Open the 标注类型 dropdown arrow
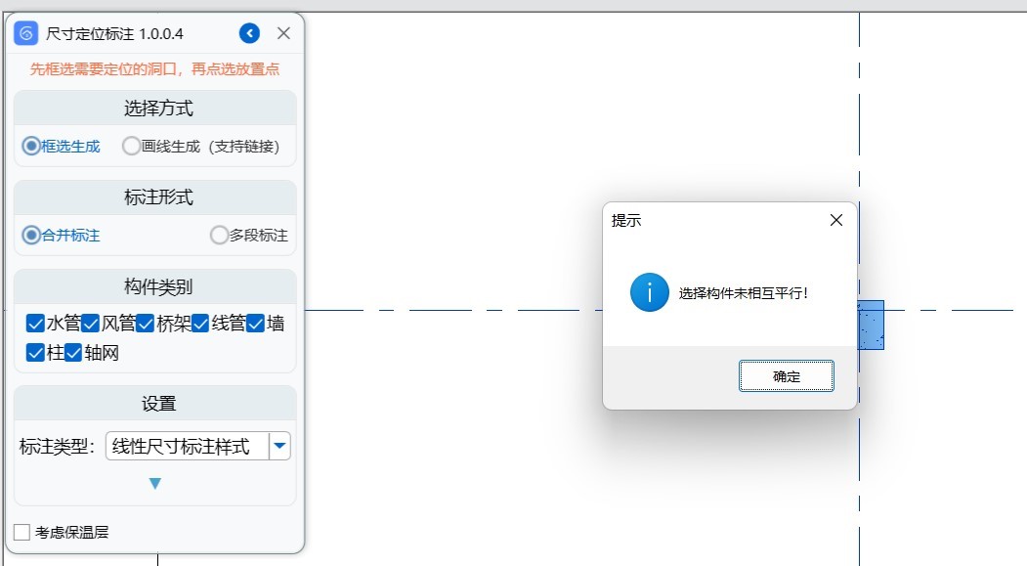Image resolution: width=1027 pixels, height=566 pixels. pos(280,447)
